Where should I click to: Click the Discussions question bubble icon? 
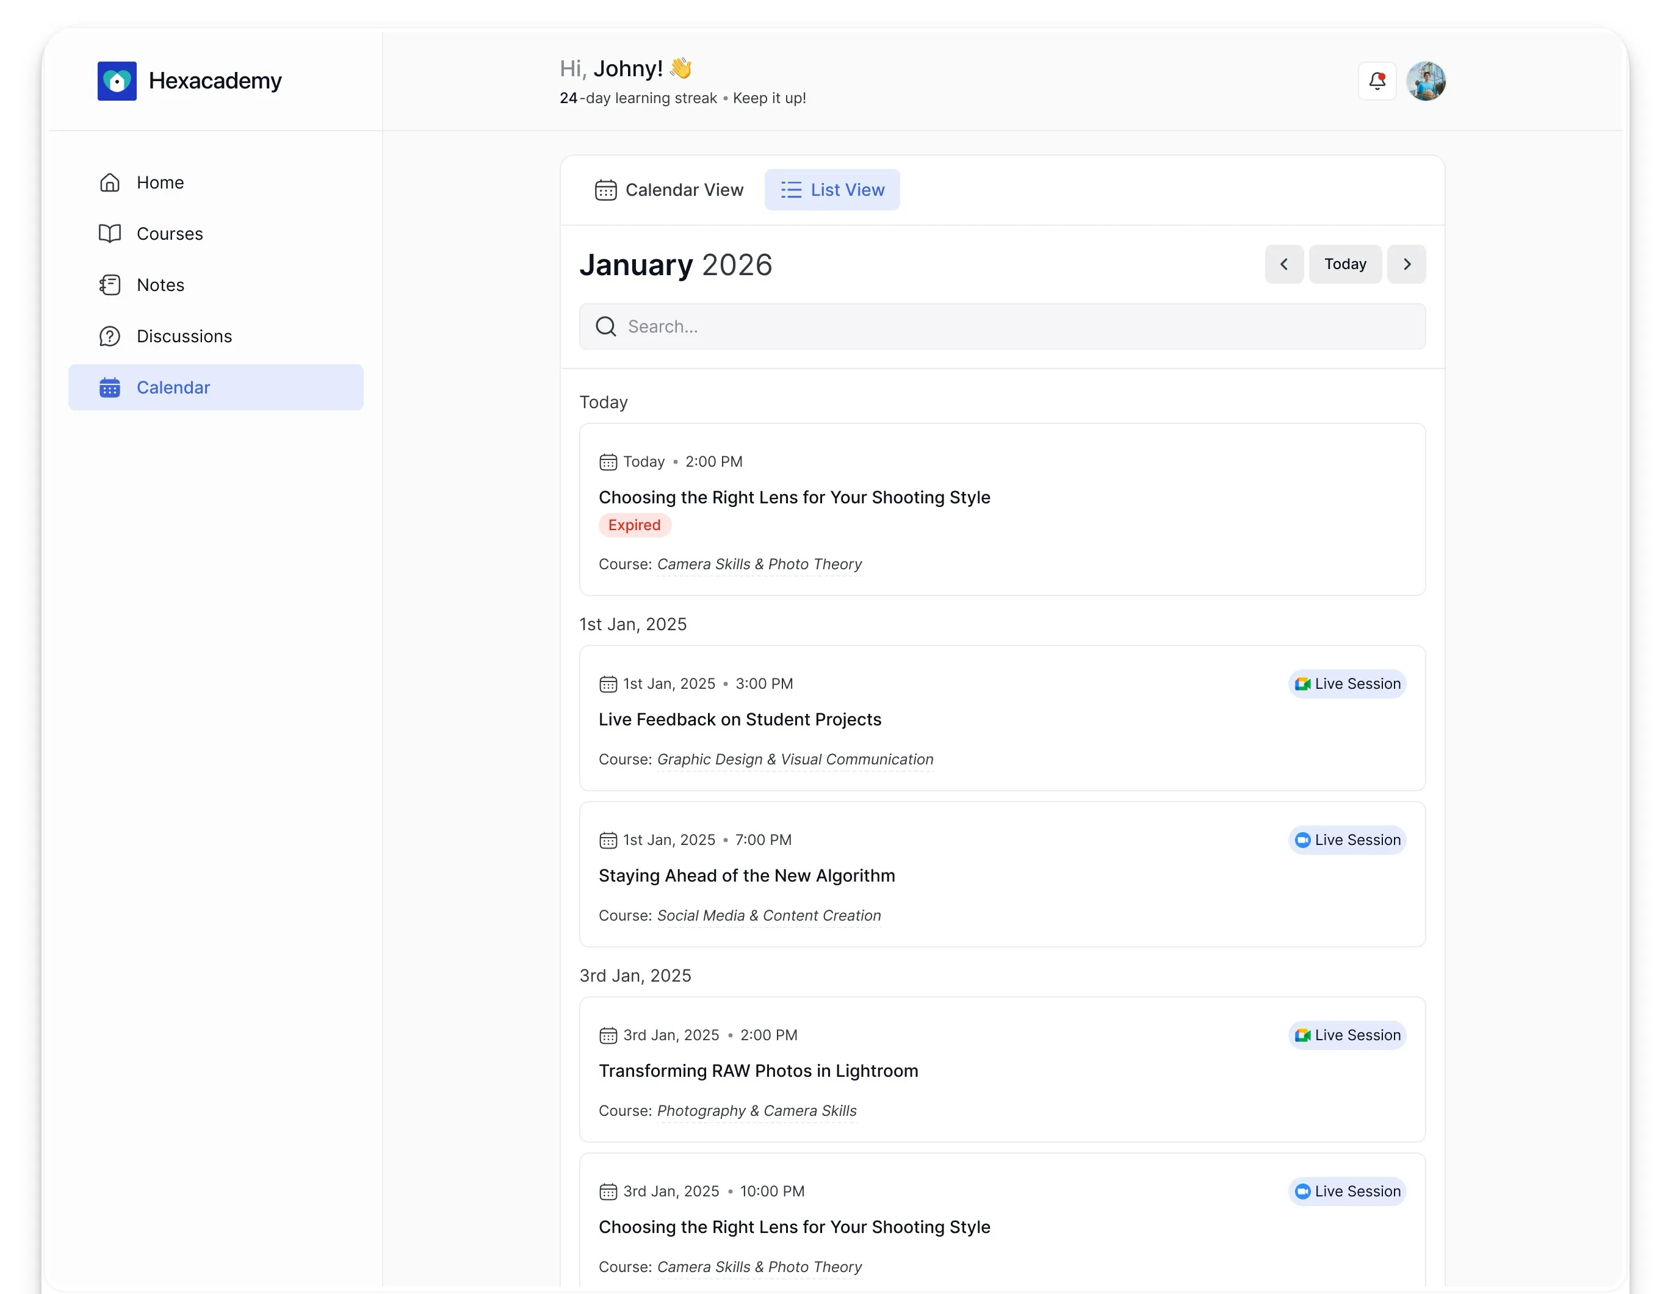pyautogui.click(x=110, y=337)
